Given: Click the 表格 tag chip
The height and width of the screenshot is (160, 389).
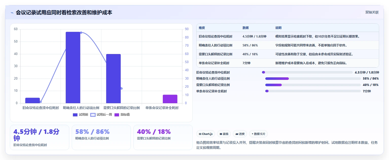Looking at the screenshot, I should click(224, 134).
